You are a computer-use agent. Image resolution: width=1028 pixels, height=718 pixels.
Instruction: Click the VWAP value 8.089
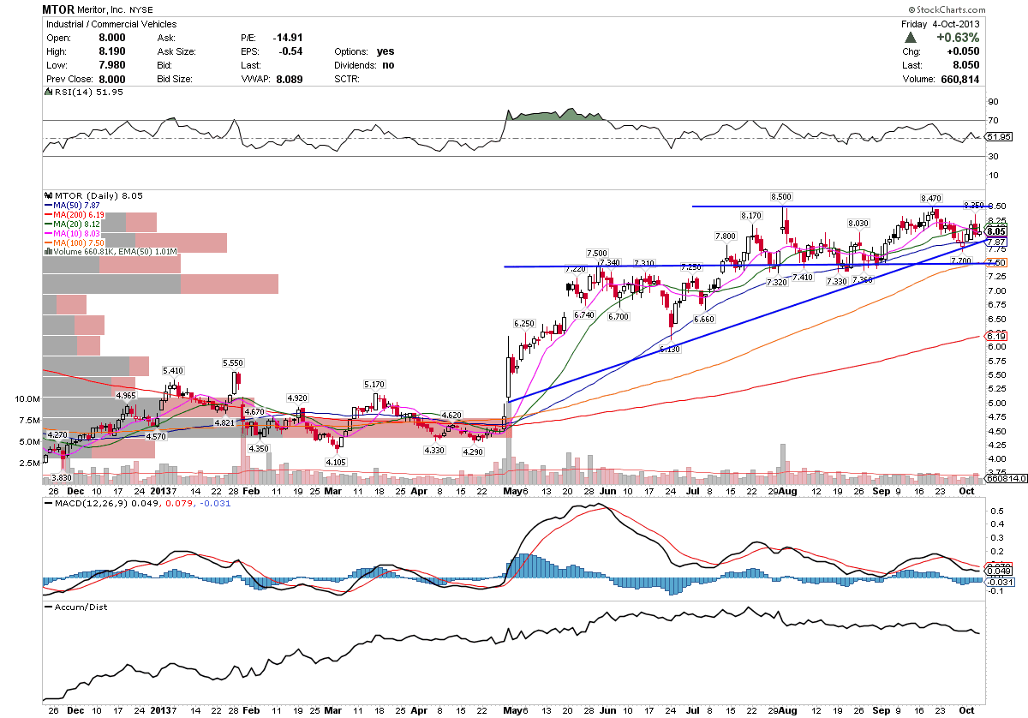pyautogui.click(x=291, y=79)
